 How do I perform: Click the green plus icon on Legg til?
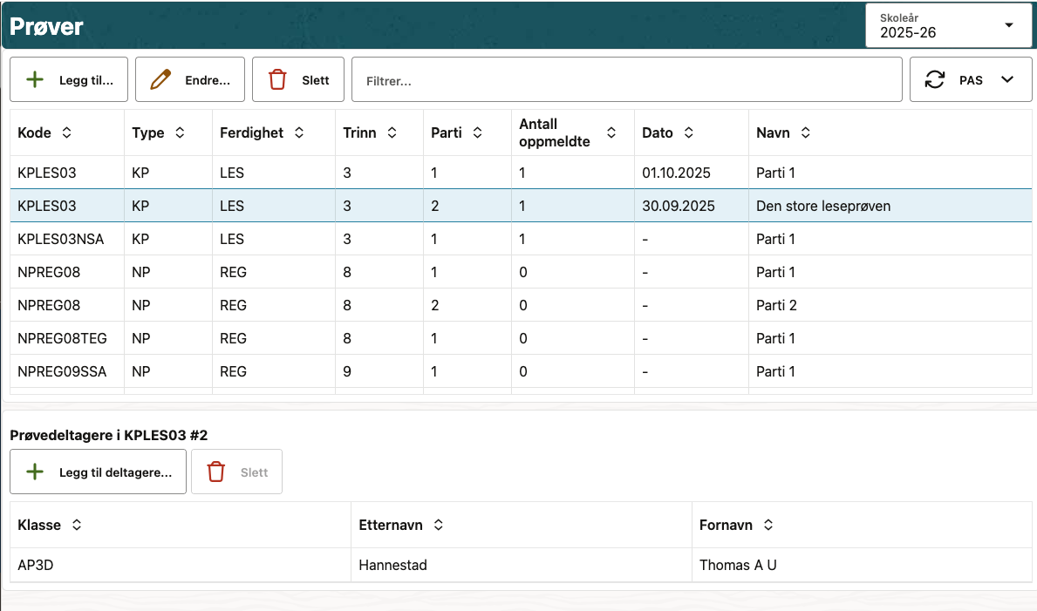35,80
